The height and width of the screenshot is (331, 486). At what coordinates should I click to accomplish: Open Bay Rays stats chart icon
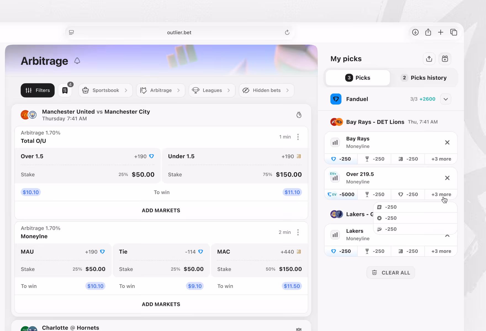coord(335,143)
